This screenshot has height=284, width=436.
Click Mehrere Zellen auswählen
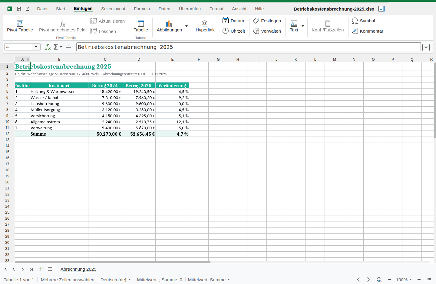coord(68,279)
